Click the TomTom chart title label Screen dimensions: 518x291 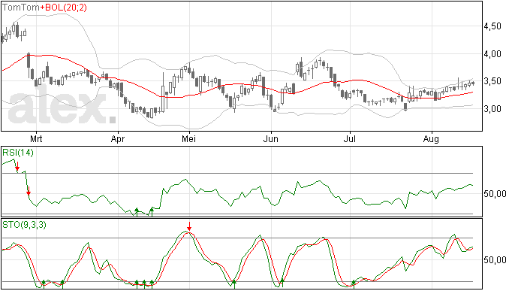(x=21, y=8)
